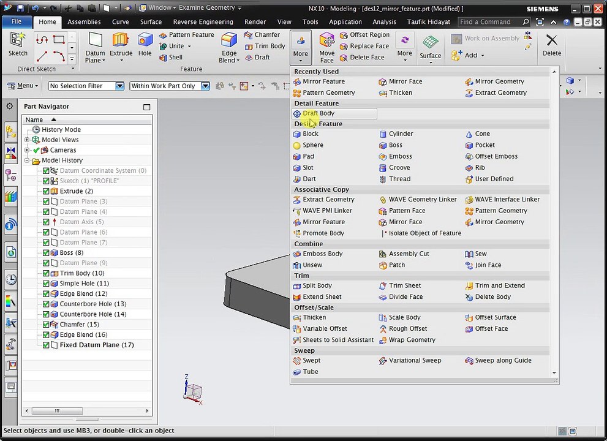Uncheck Chamfer (15) checkbox
This screenshot has height=441, width=607.
tap(46, 325)
